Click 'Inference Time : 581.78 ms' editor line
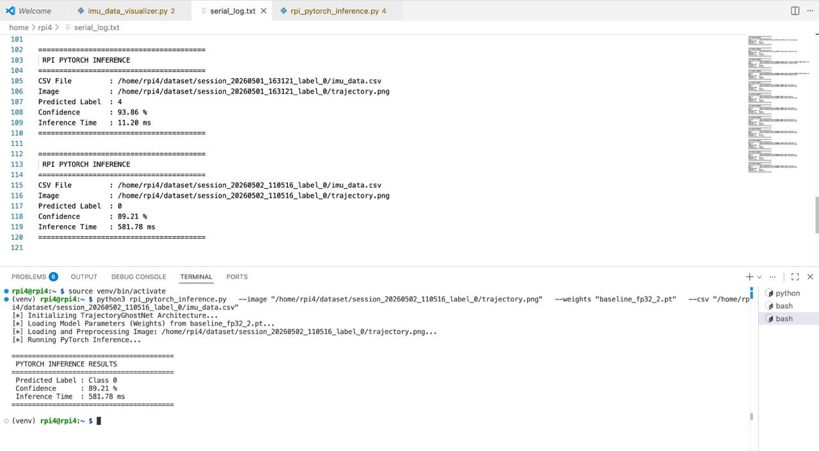The width and height of the screenshot is (819, 451). pyautogui.click(x=97, y=226)
